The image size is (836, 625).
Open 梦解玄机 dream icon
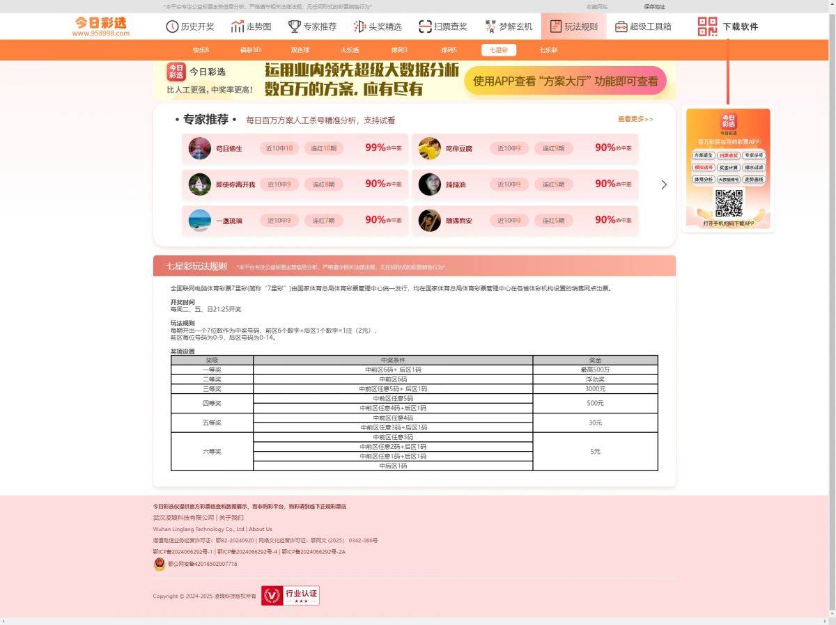[x=490, y=26]
